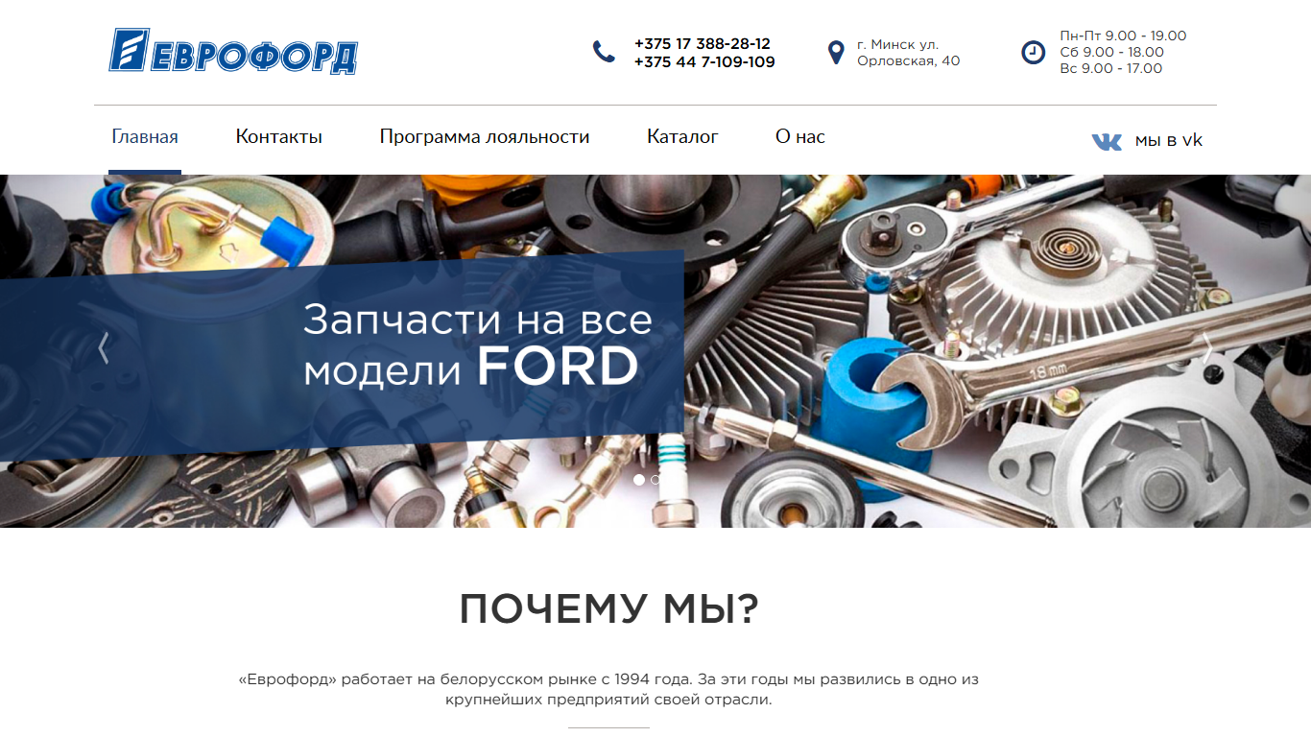
Task: Go to Программа лояльности
Action: click(x=485, y=137)
